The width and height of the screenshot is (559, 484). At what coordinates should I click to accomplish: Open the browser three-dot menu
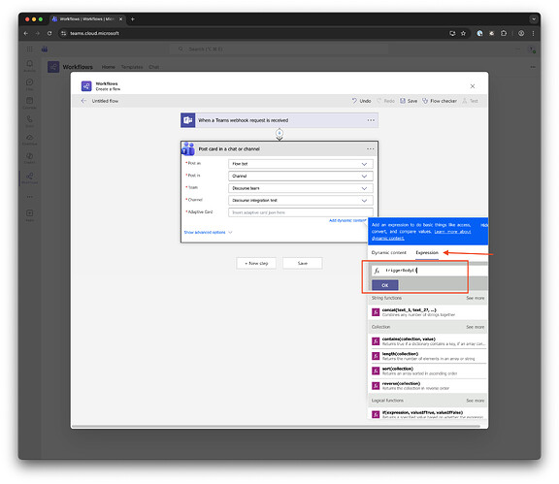coord(534,33)
